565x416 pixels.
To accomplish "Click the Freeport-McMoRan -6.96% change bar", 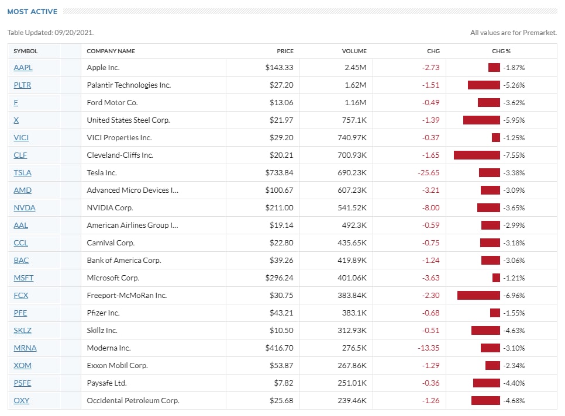I will click(479, 296).
